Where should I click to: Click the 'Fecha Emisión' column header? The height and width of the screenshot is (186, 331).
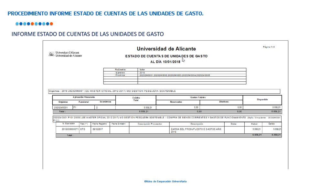tap(119, 124)
